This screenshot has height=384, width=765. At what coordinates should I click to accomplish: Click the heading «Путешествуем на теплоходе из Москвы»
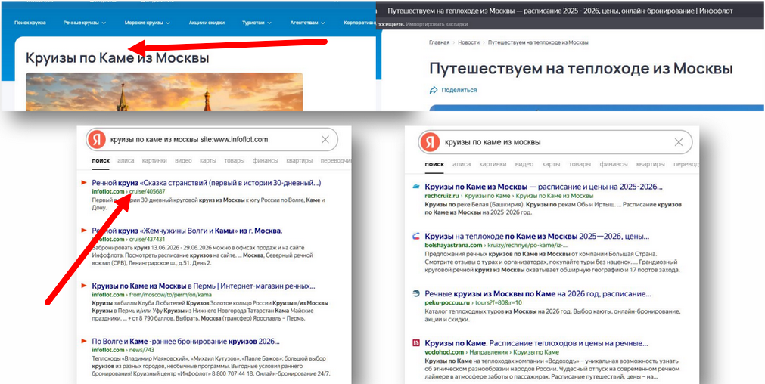[581, 68]
